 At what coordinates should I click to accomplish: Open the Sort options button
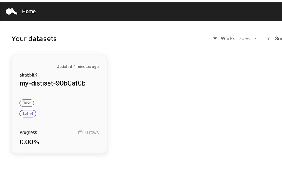click(x=278, y=39)
